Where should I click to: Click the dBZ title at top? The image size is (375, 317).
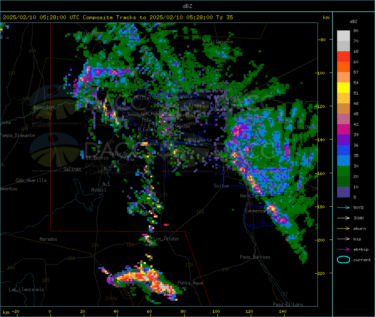pyautogui.click(x=187, y=6)
